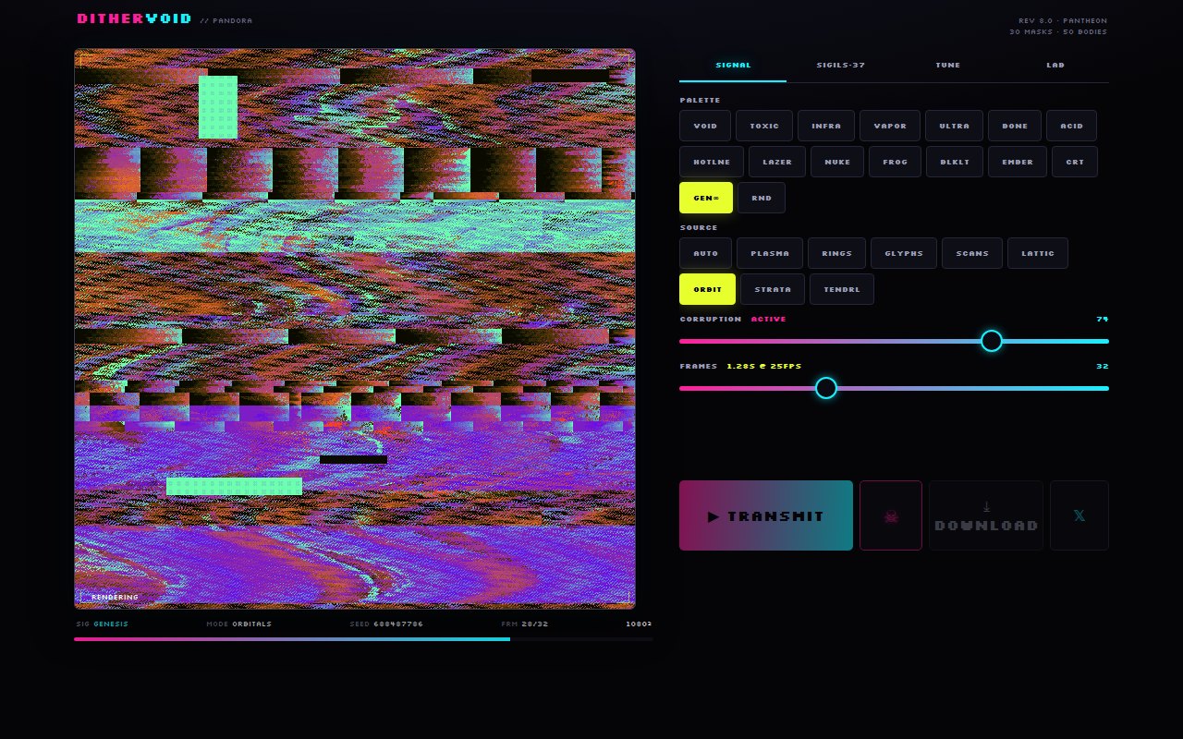This screenshot has height=739, width=1183.
Task: Open the Sigils-37 tab
Action: coord(841,66)
